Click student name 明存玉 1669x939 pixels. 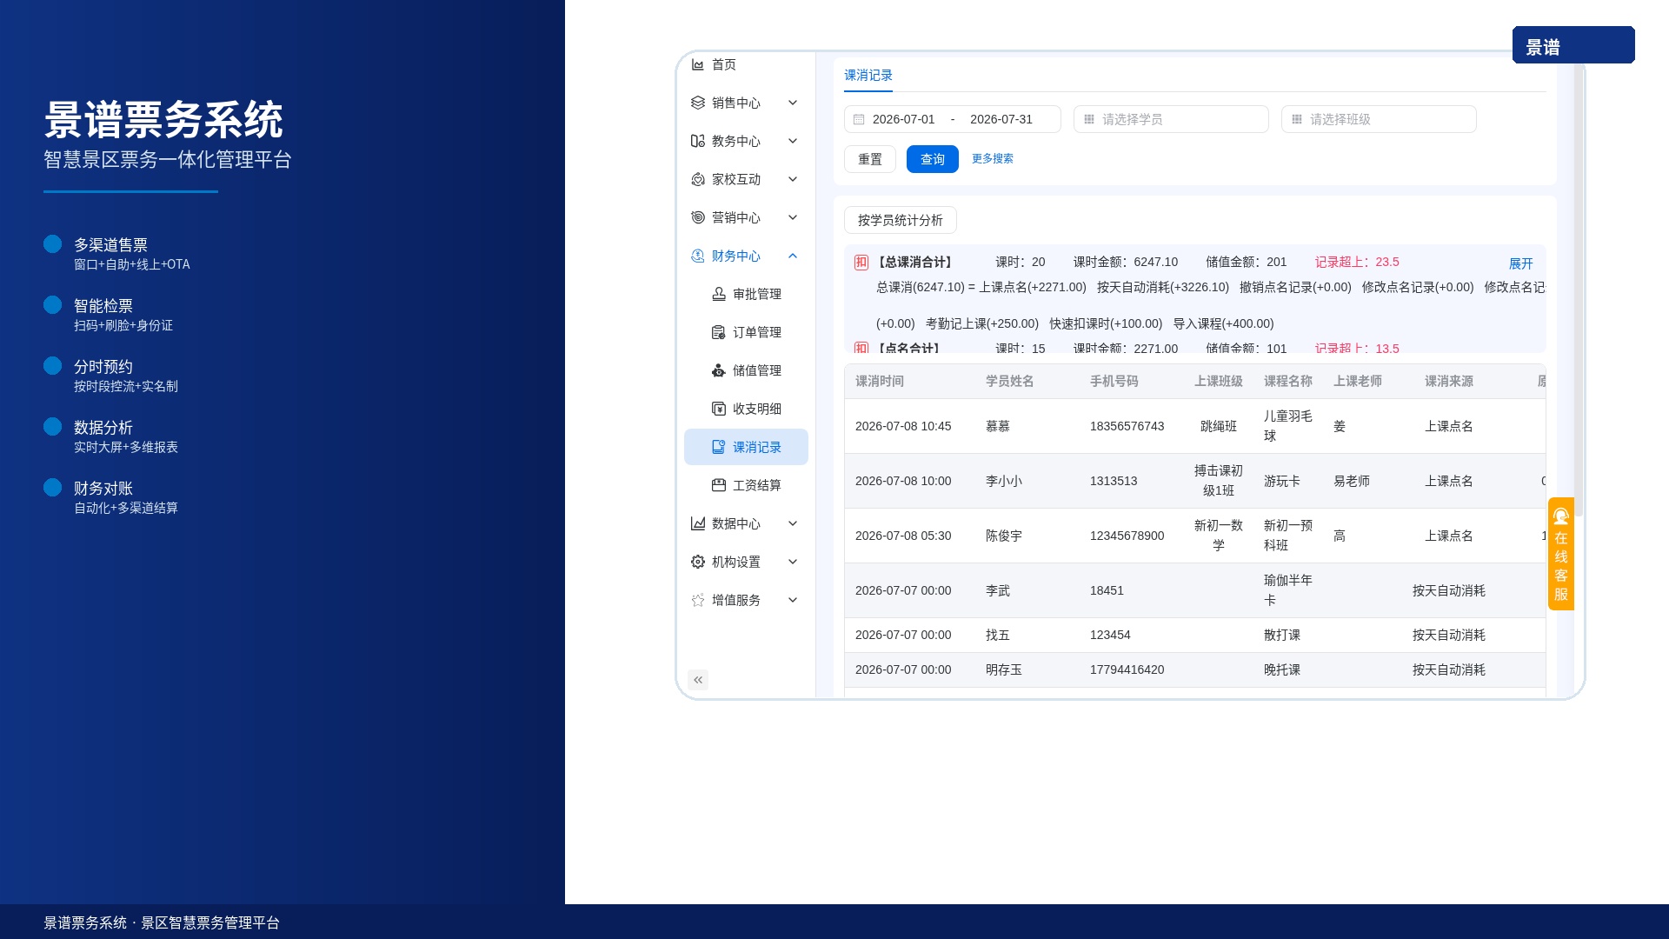1003,669
